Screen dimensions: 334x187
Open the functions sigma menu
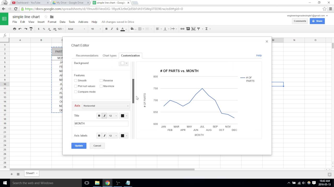[x=207, y=29]
